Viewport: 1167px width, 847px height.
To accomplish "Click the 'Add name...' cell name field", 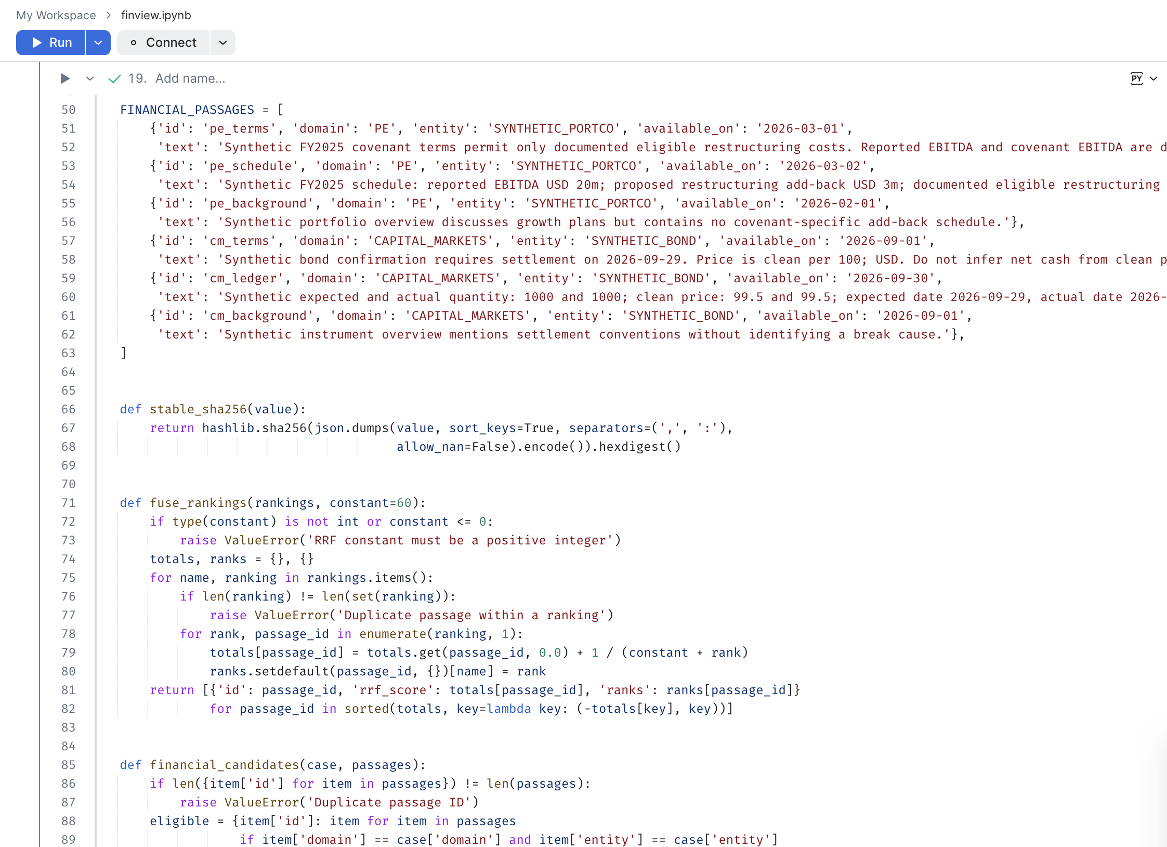I will (x=190, y=79).
